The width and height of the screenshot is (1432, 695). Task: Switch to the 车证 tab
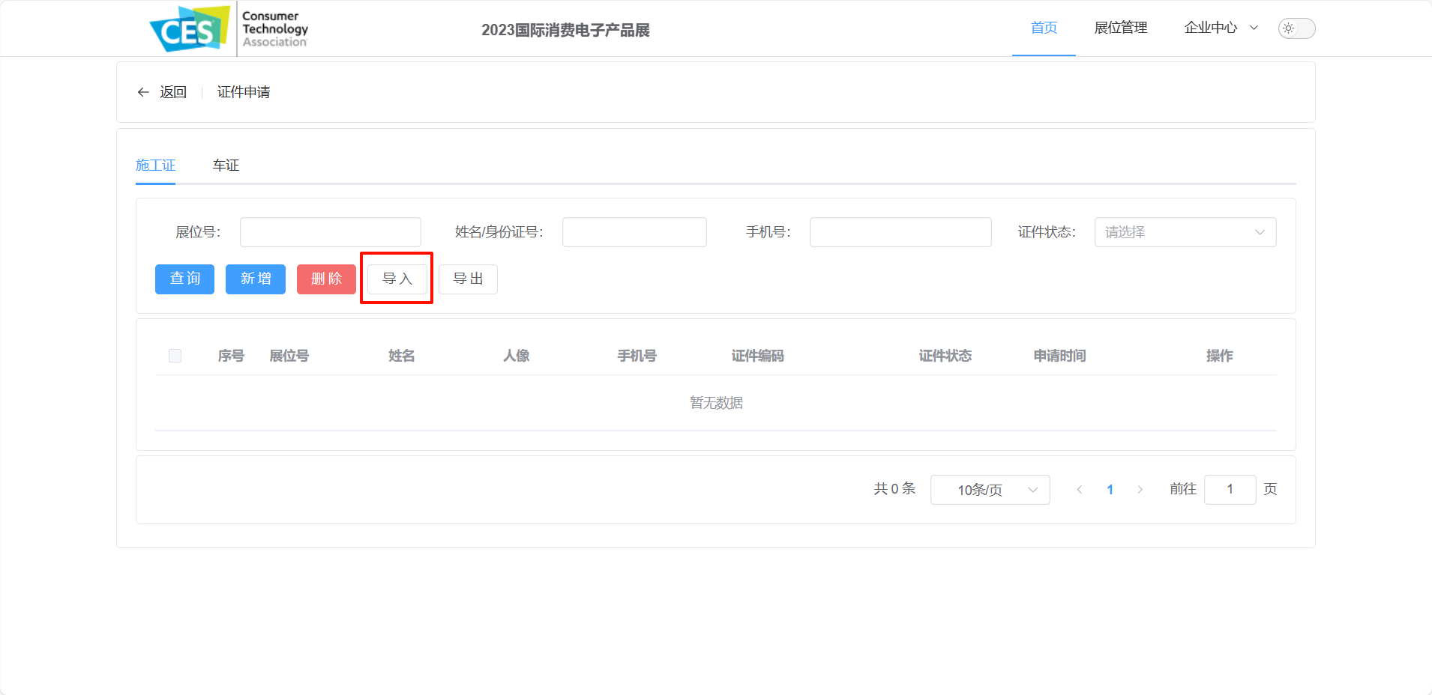(226, 166)
